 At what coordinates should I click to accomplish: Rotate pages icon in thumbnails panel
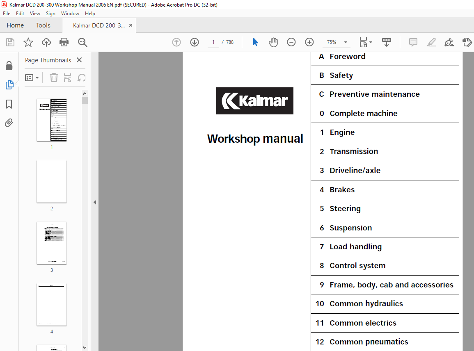click(x=81, y=77)
